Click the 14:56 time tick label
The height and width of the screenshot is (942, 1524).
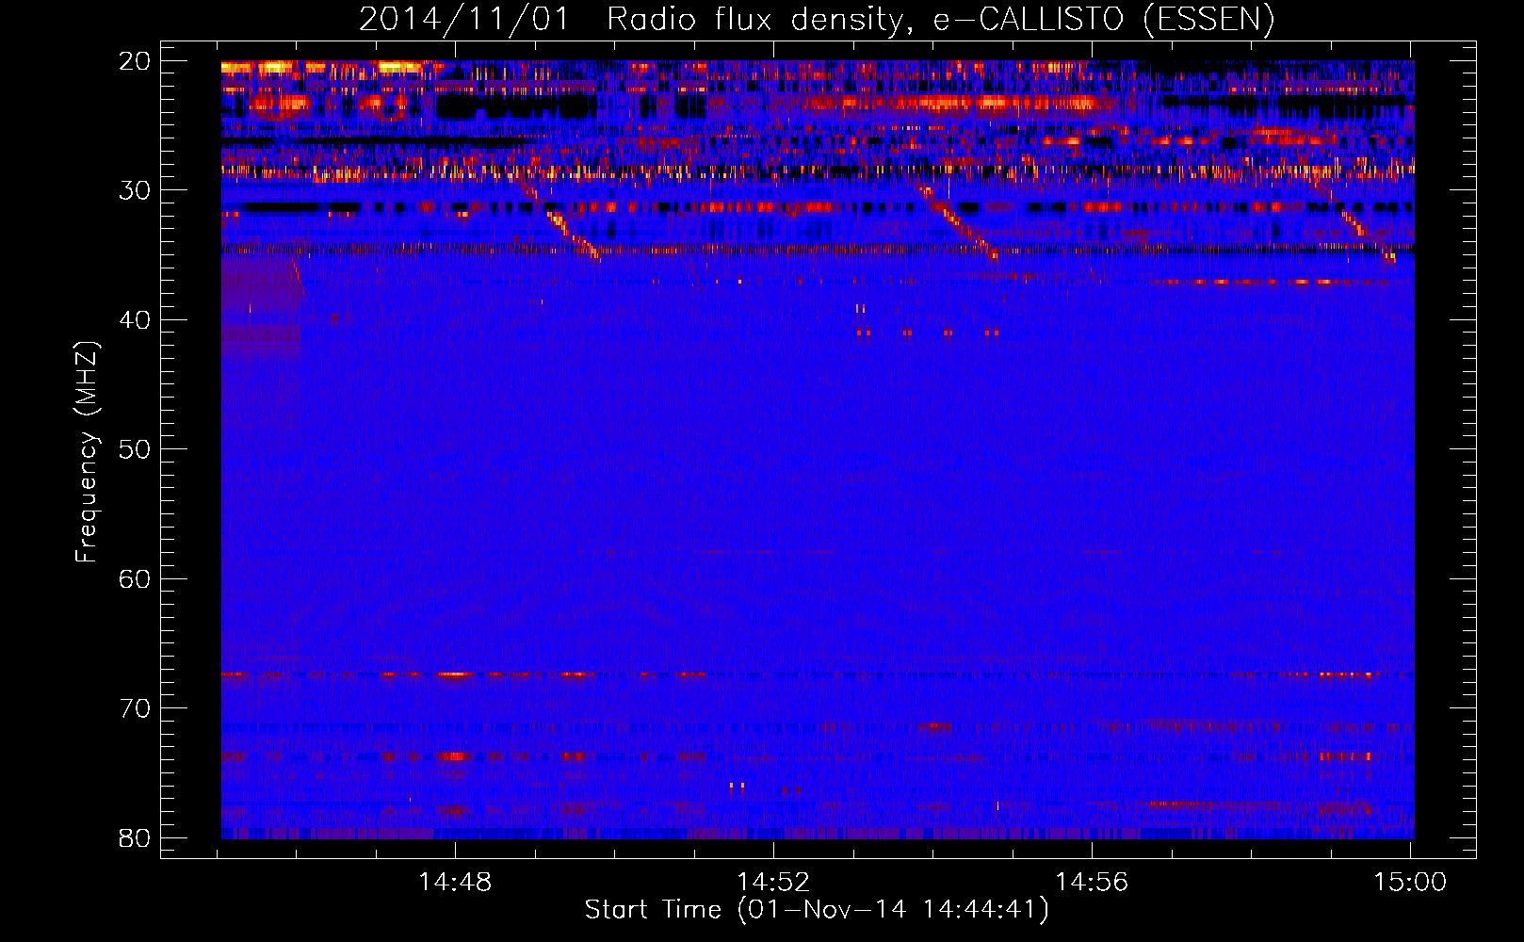point(1092,883)
